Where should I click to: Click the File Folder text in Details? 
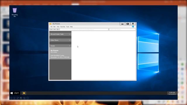click(x=54, y=52)
